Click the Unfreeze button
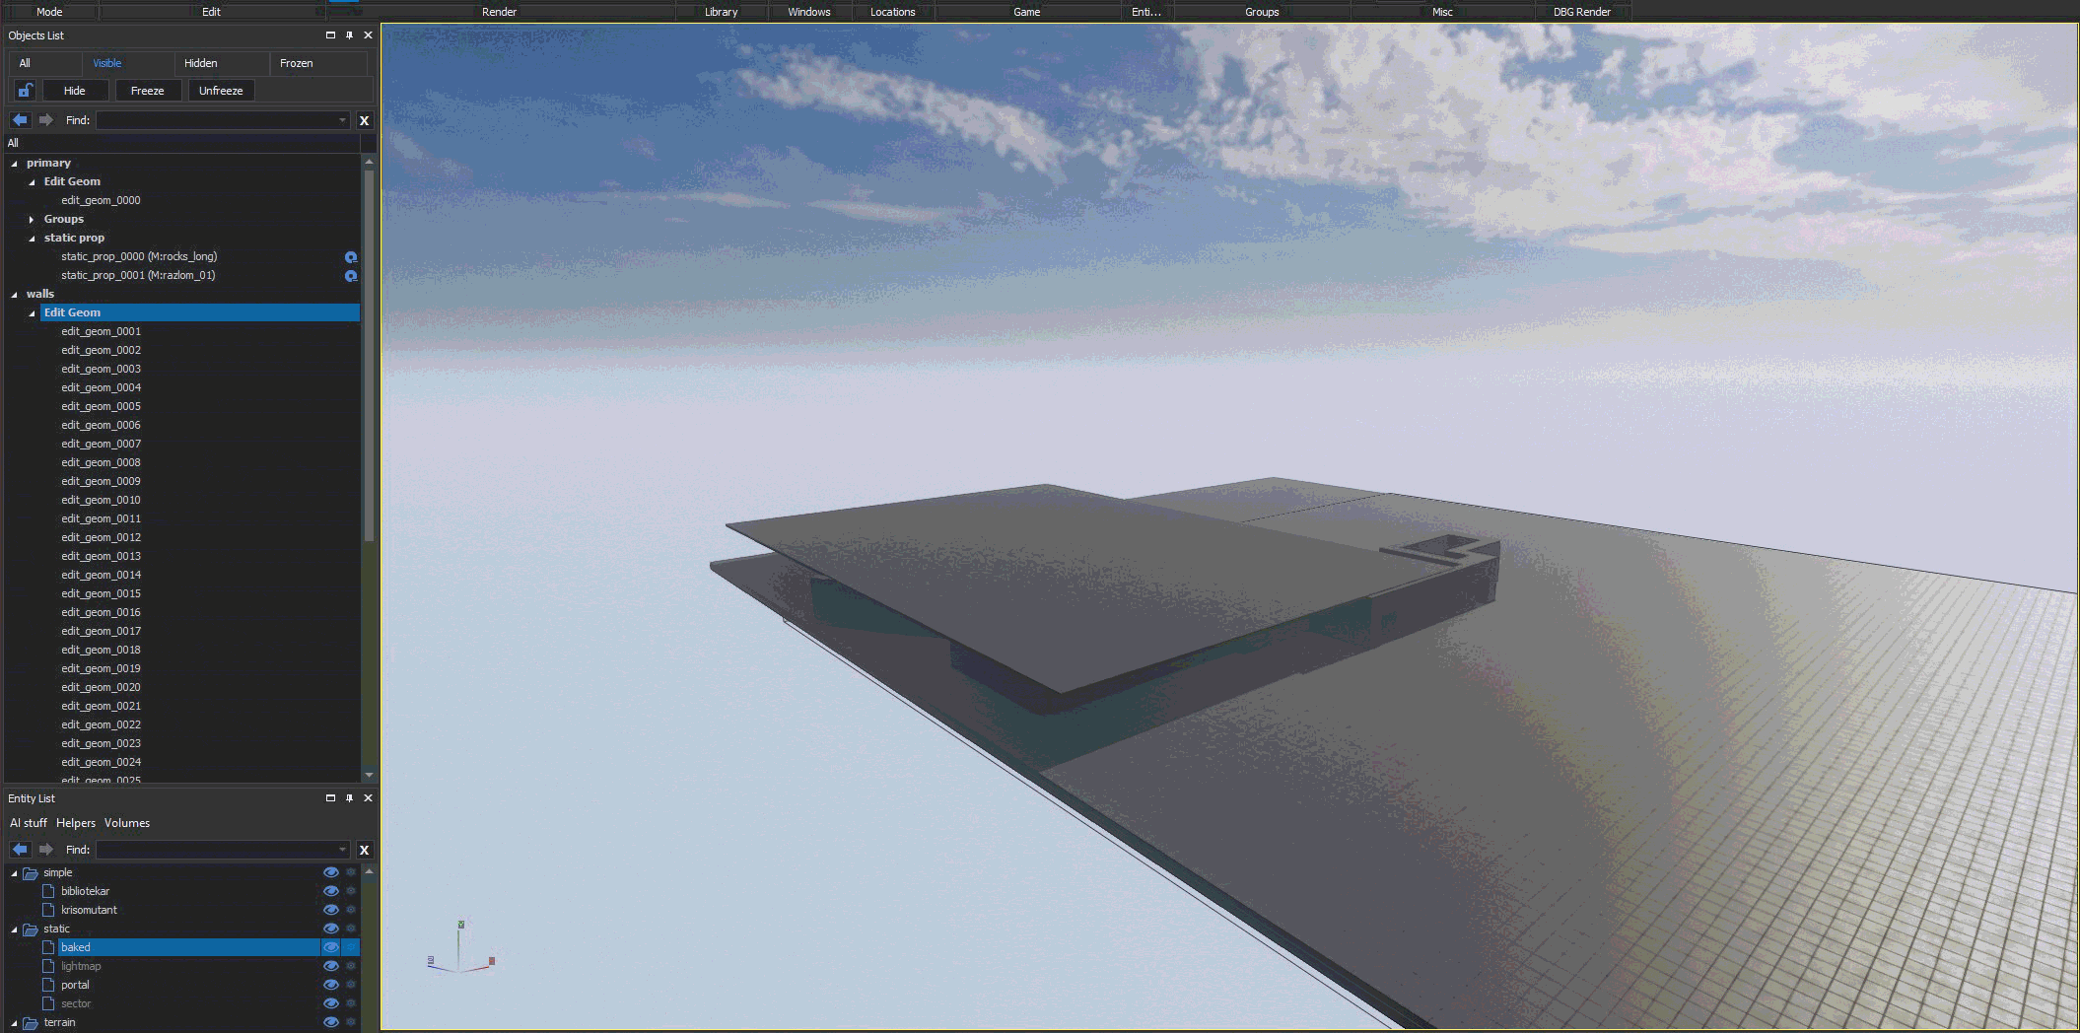 tap(220, 90)
